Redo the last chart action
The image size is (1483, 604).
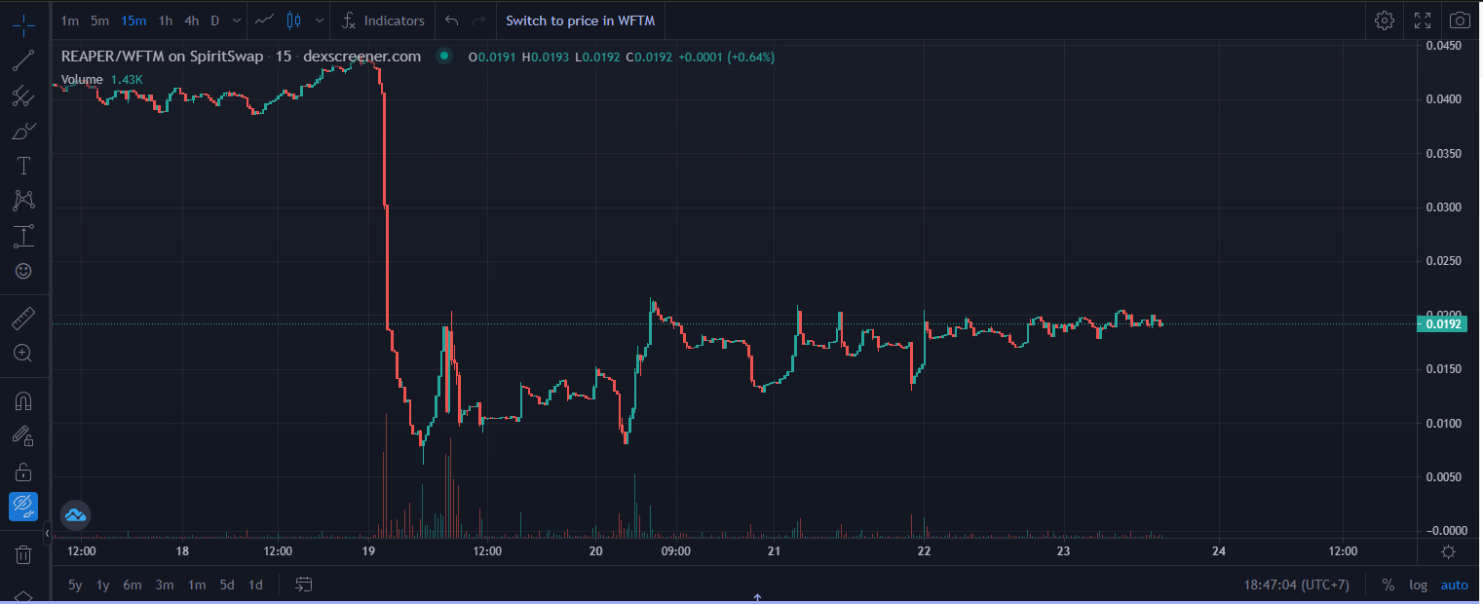coord(477,20)
